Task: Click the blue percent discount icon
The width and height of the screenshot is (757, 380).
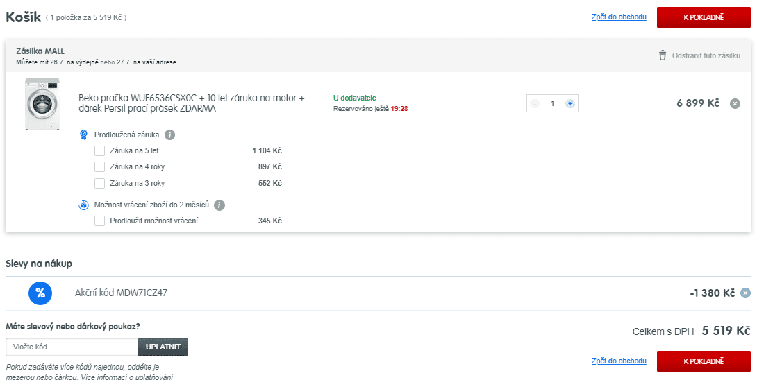Action: [40, 293]
